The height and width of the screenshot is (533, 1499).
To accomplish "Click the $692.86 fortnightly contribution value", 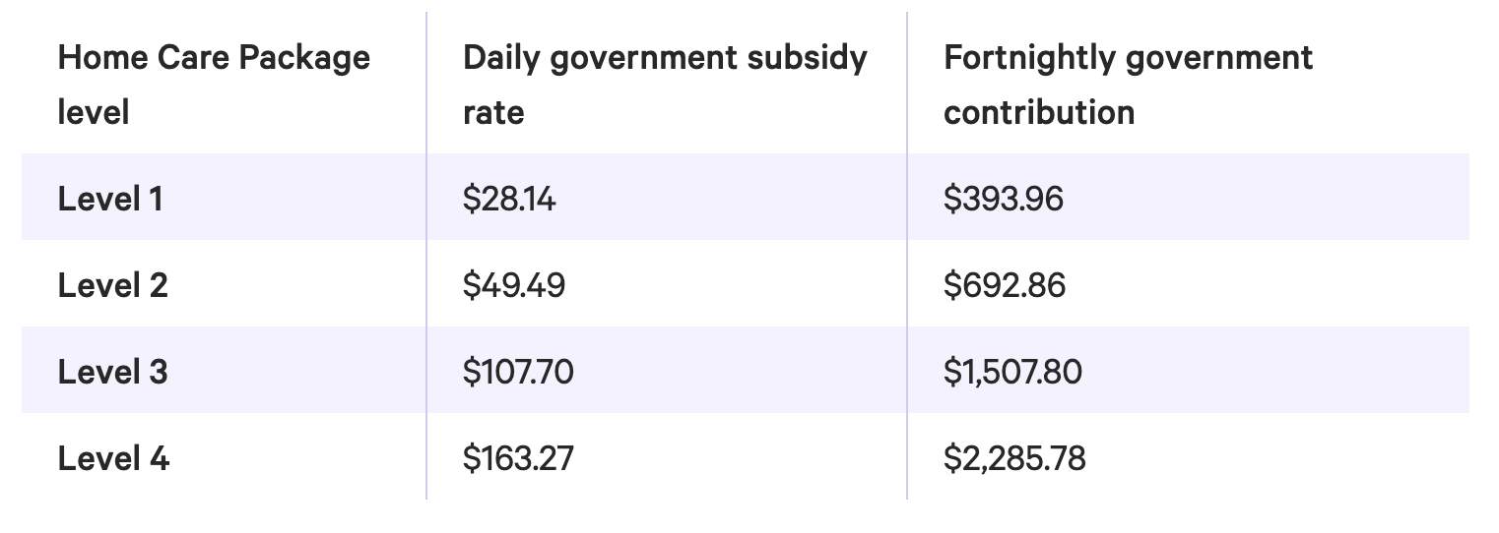I will [x=1005, y=286].
